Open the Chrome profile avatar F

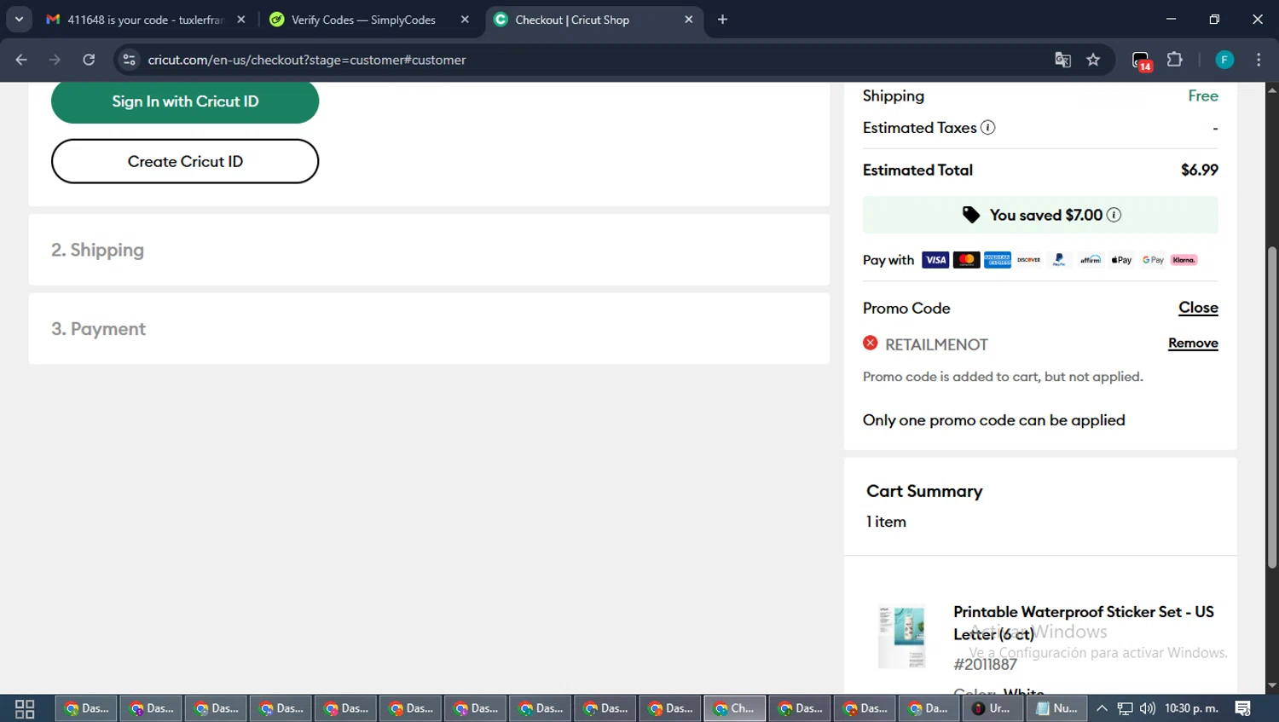click(1224, 60)
